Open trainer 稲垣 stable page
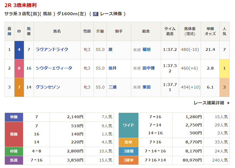Image resolution: width=235 pixels, height=168 pixels. pos(147,49)
